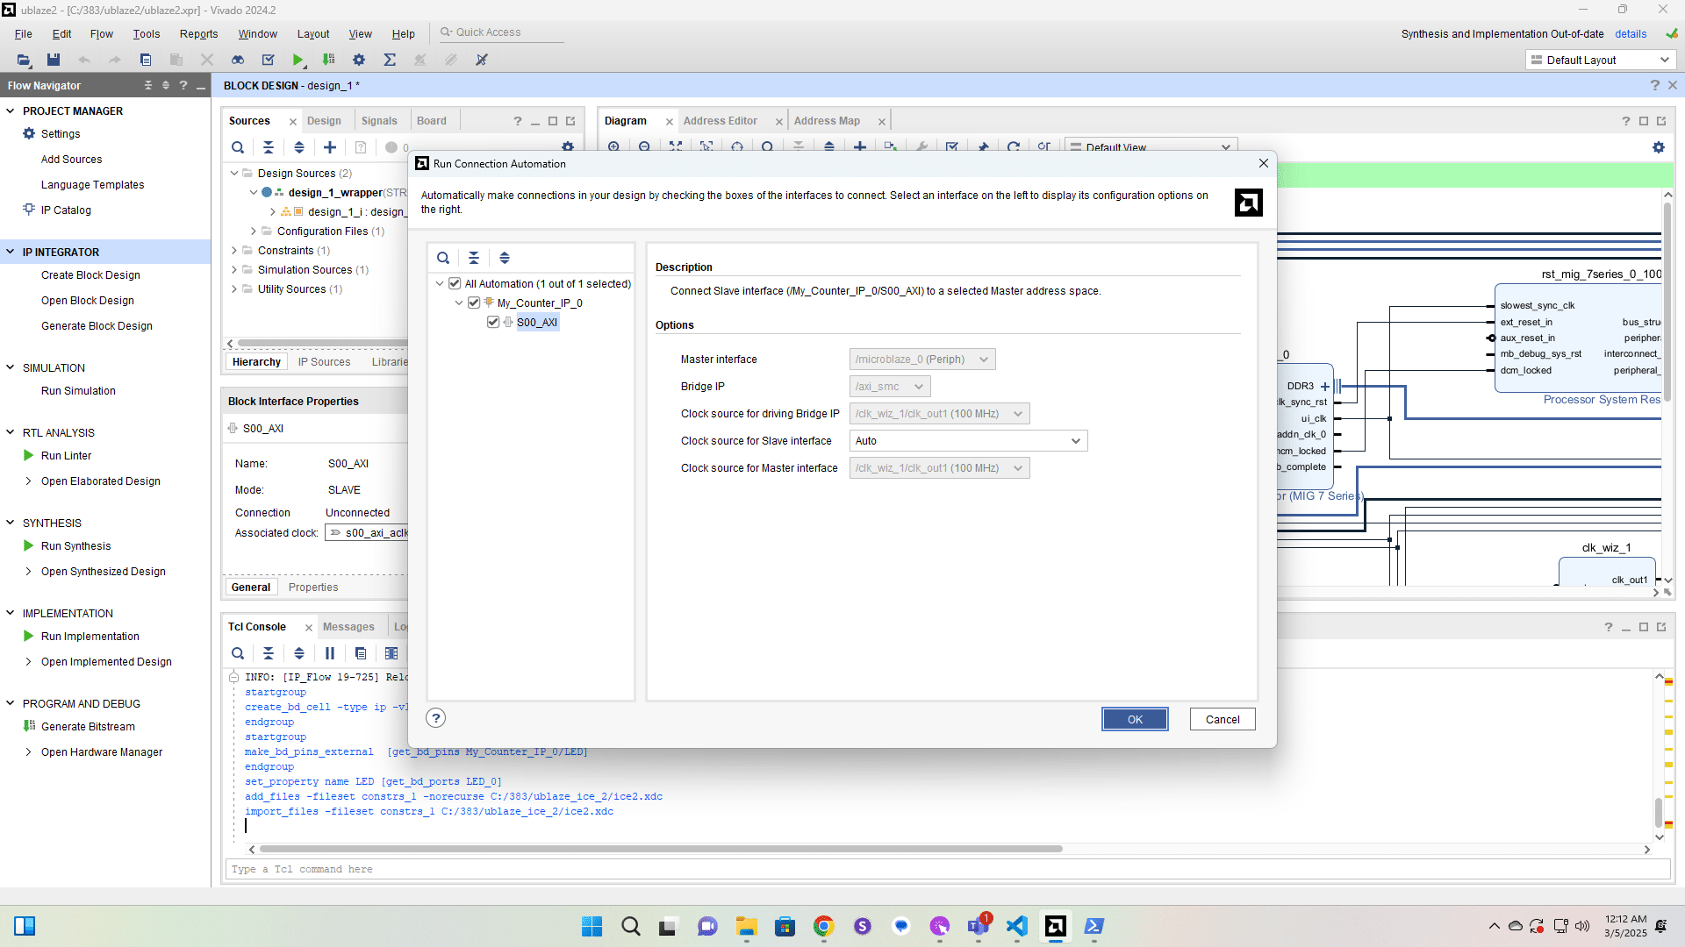Open the Reports menu
The width and height of the screenshot is (1685, 947).
click(x=198, y=34)
